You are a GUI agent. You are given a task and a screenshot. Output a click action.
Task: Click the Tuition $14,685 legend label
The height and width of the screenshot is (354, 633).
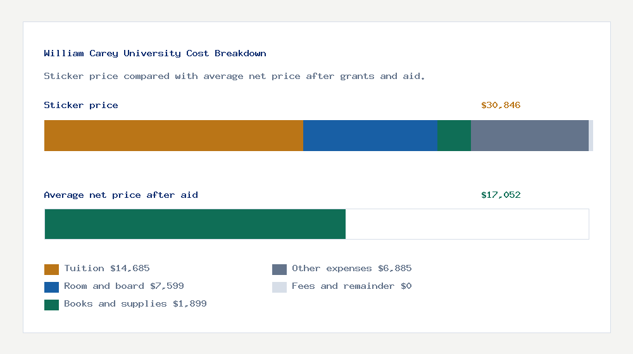(107, 269)
